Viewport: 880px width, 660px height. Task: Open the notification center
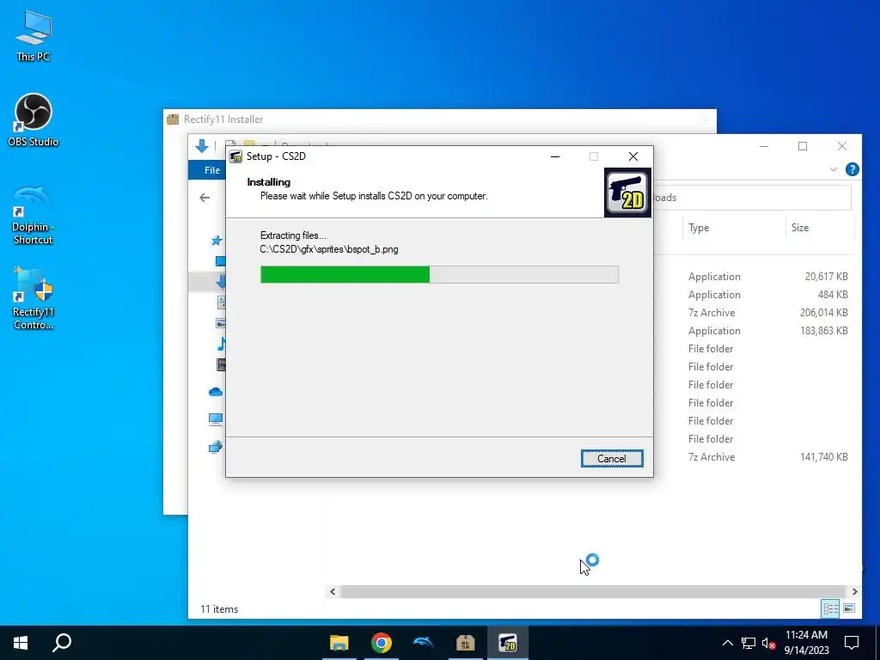tap(852, 643)
